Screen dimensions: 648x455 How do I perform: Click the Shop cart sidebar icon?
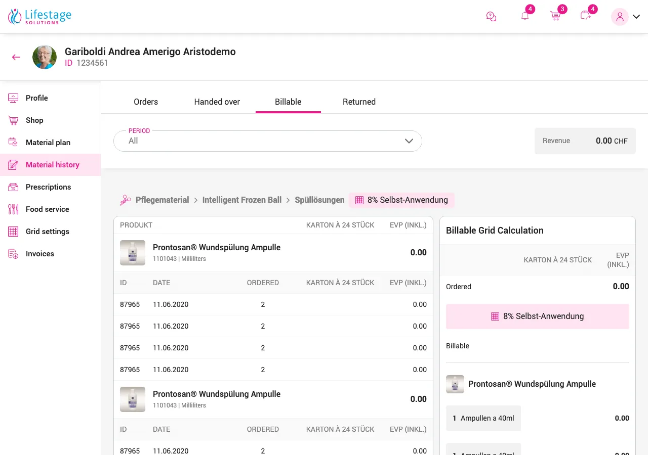coord(13,120)
